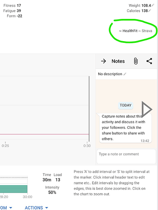The width and height of the screenshot is (158, 210).
Task: Click chart marker line at 0:30
Action: [x=89, y=109]
